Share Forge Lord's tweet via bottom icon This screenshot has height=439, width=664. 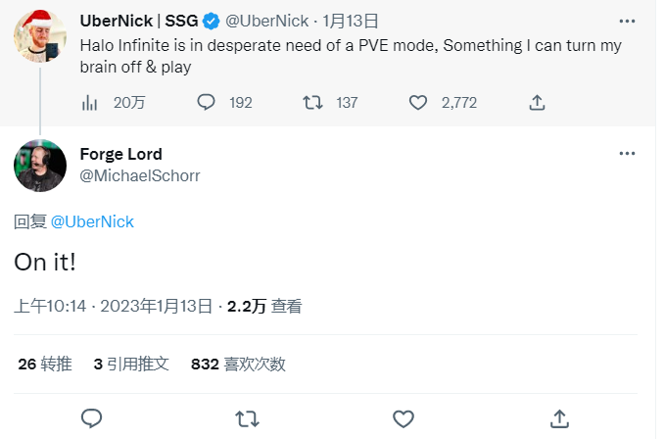(x=559, y=418)
